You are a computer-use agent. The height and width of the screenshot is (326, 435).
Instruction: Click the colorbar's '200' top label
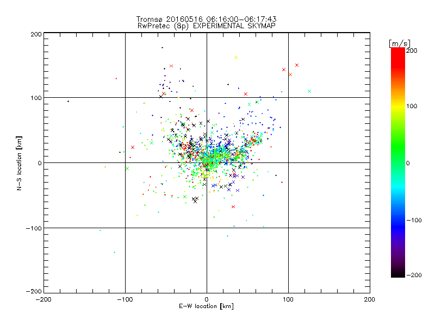pyautogui.click(x=412, y=51)
